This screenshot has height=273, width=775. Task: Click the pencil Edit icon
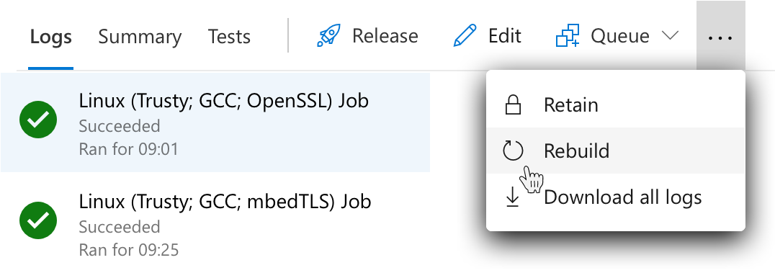click(x=465, y=35)
